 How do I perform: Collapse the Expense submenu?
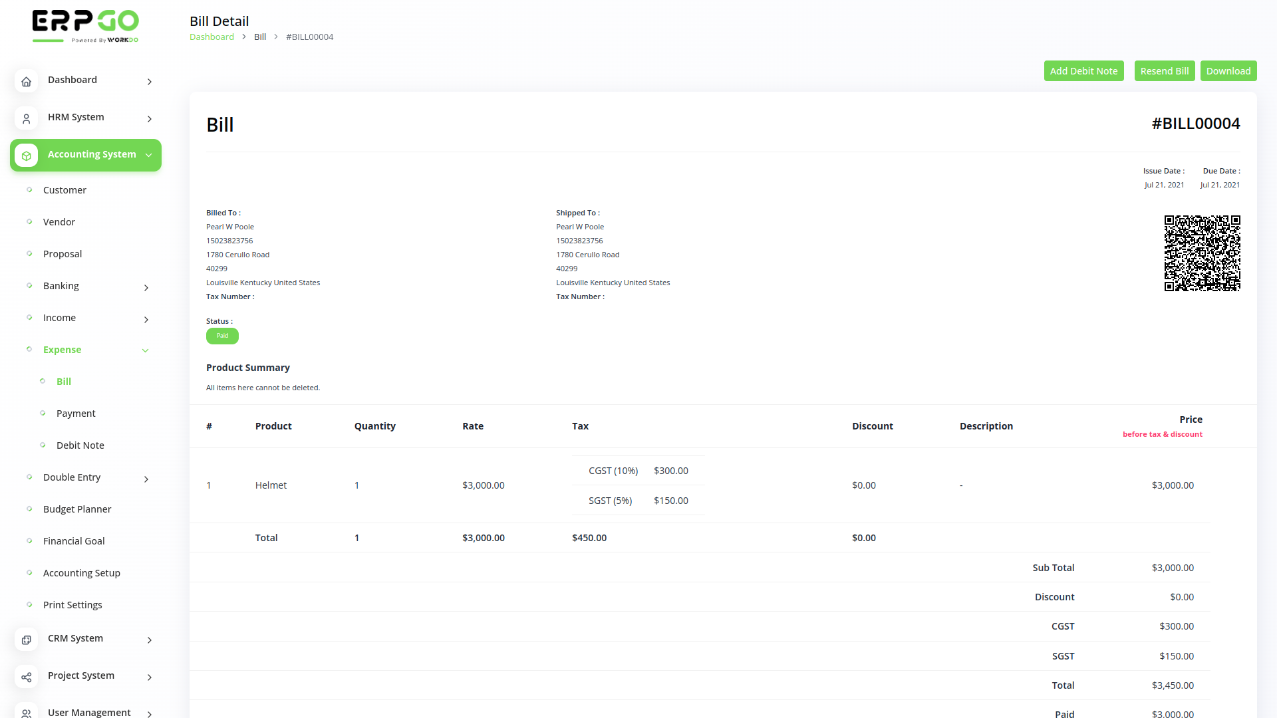[145, 350]
